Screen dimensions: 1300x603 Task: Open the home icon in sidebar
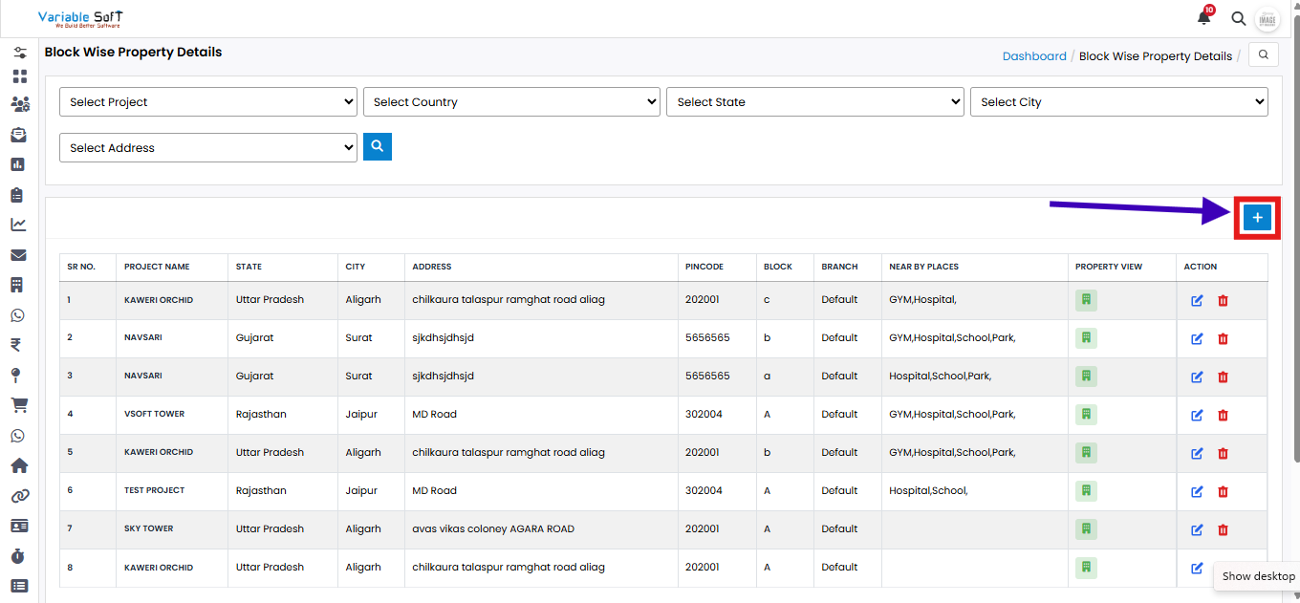pyautogui.click(x=19, y=465)
